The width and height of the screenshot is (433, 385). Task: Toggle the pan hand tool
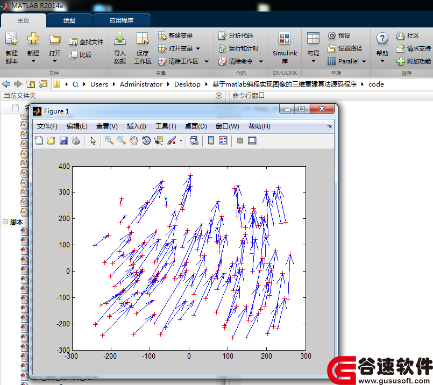134,140
